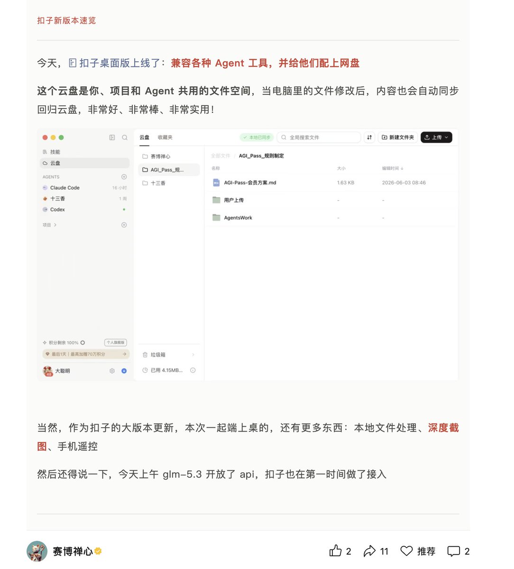Click the share arrow icon
Screen dimensions: 514x569
(x=369, y=551)
